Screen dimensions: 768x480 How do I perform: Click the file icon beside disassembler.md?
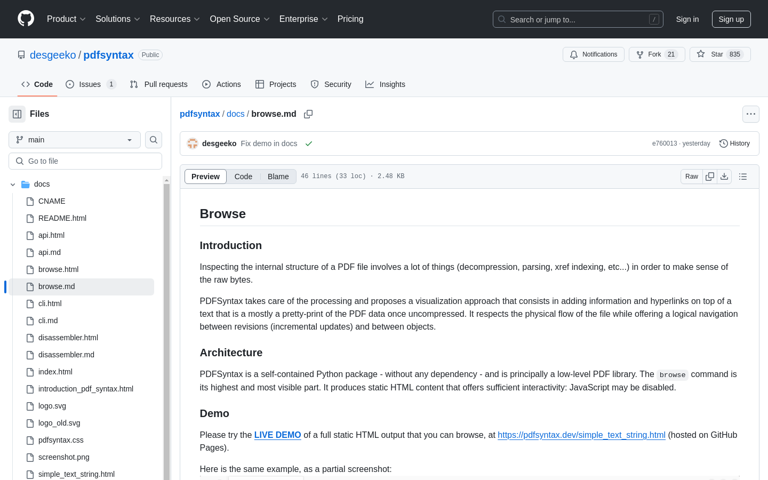point(30,355)
